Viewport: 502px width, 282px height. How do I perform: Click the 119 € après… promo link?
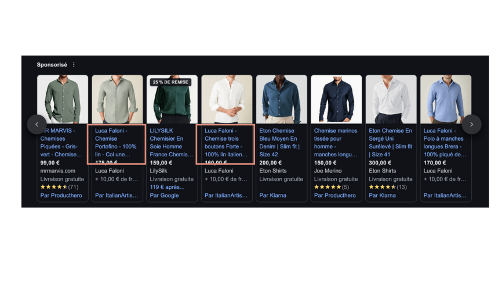point(167,187)
